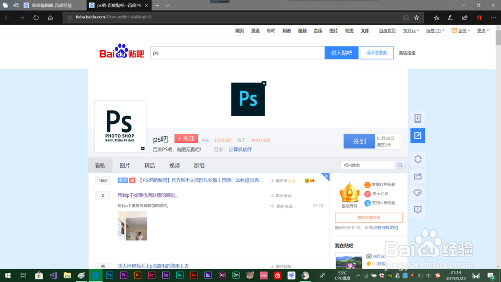This screenshot has height=282, width=501.
Task: Click the Windows Start button
Action: click(8, 275)
